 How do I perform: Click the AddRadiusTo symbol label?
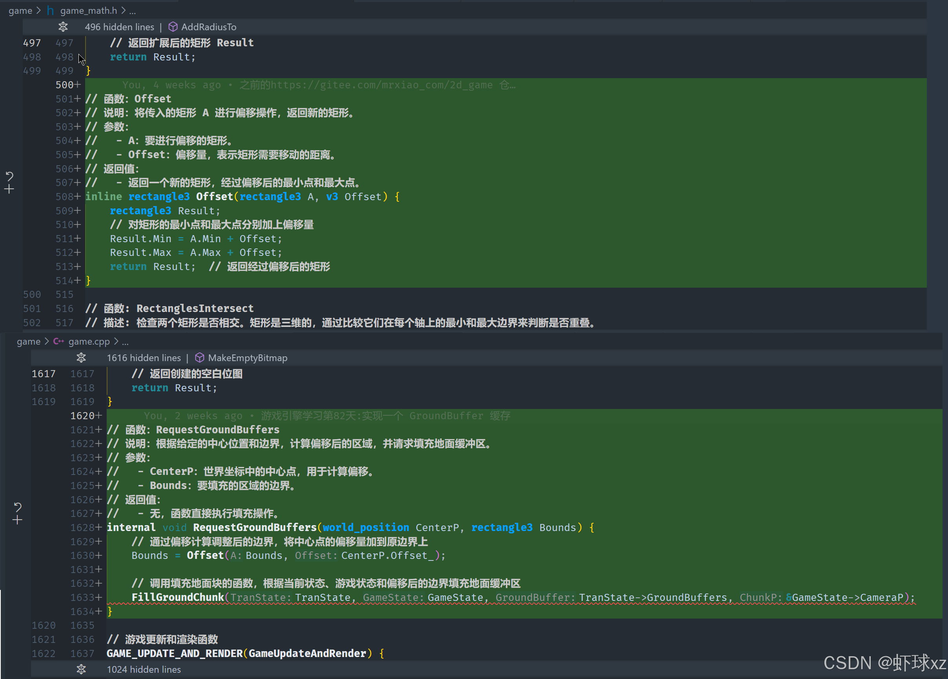click(x=209, y=27)
